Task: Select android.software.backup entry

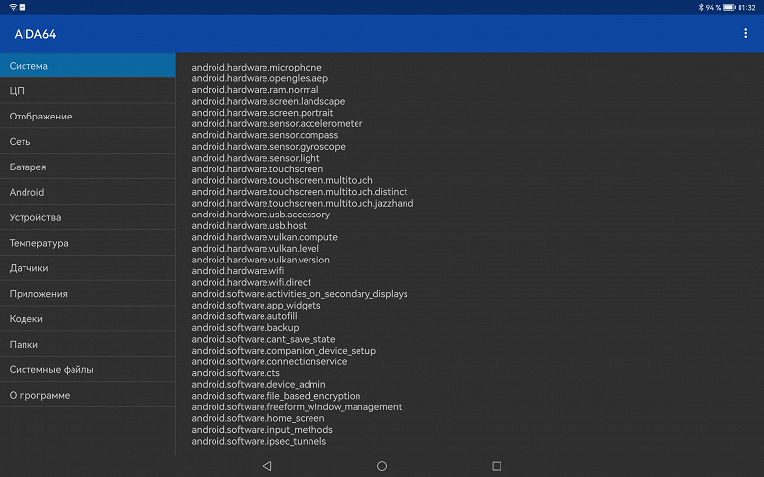Action: [245, 327]
